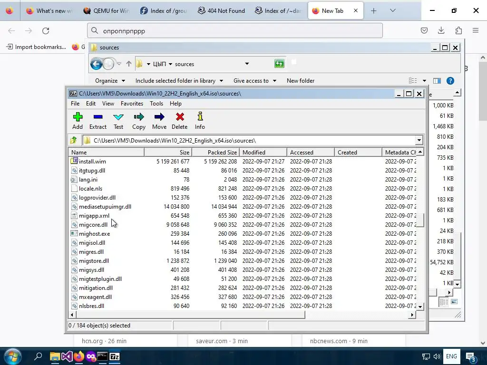Open Firefox downloads panel
This screenshot has height=365, width=487.
coord(441,30)
